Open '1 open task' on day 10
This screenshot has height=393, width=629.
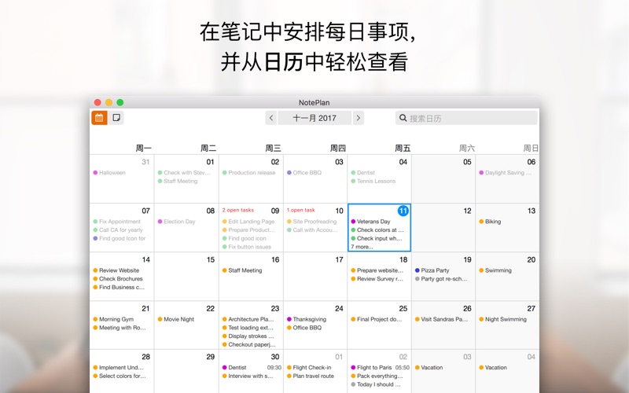click(301, 211)
